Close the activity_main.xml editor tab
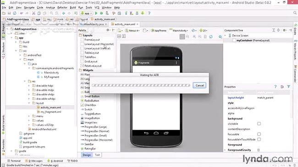The height and width of the screenshot is (167, 298). tap(137, 24)
